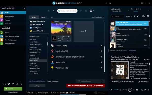Open the devices icon in sidebar

pos(17,84)
